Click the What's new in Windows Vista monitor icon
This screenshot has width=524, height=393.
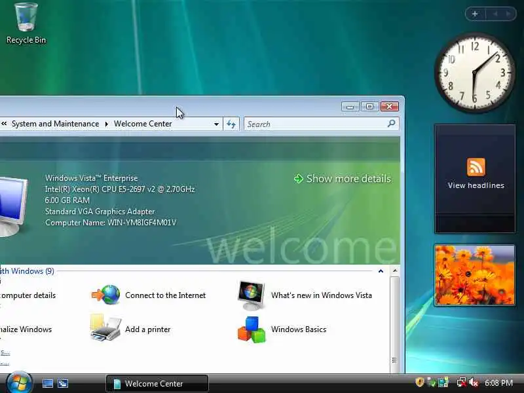tap(252, 295)
